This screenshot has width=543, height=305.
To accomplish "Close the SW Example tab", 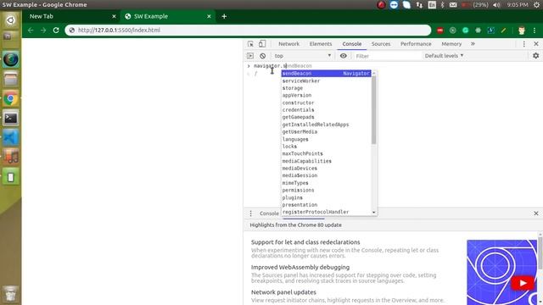I will (x=209, y=16).
